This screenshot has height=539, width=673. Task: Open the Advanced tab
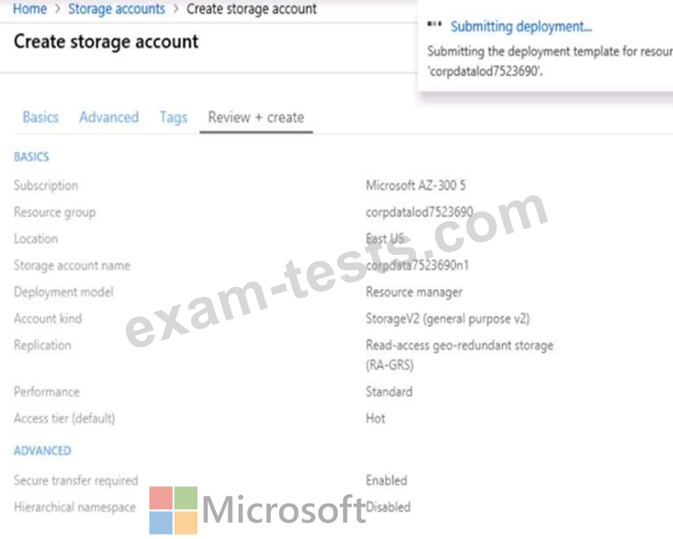pos(109,117)
